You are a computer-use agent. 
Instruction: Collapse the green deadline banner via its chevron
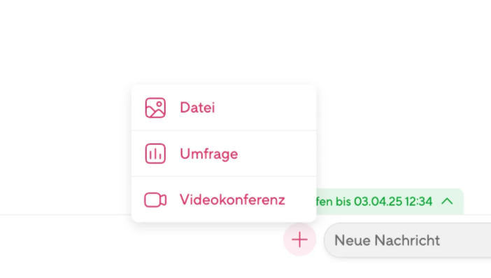[x=447, y=201]
